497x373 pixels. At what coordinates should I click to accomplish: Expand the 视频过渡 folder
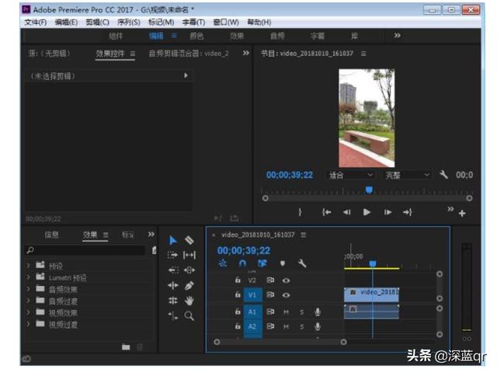29,324
